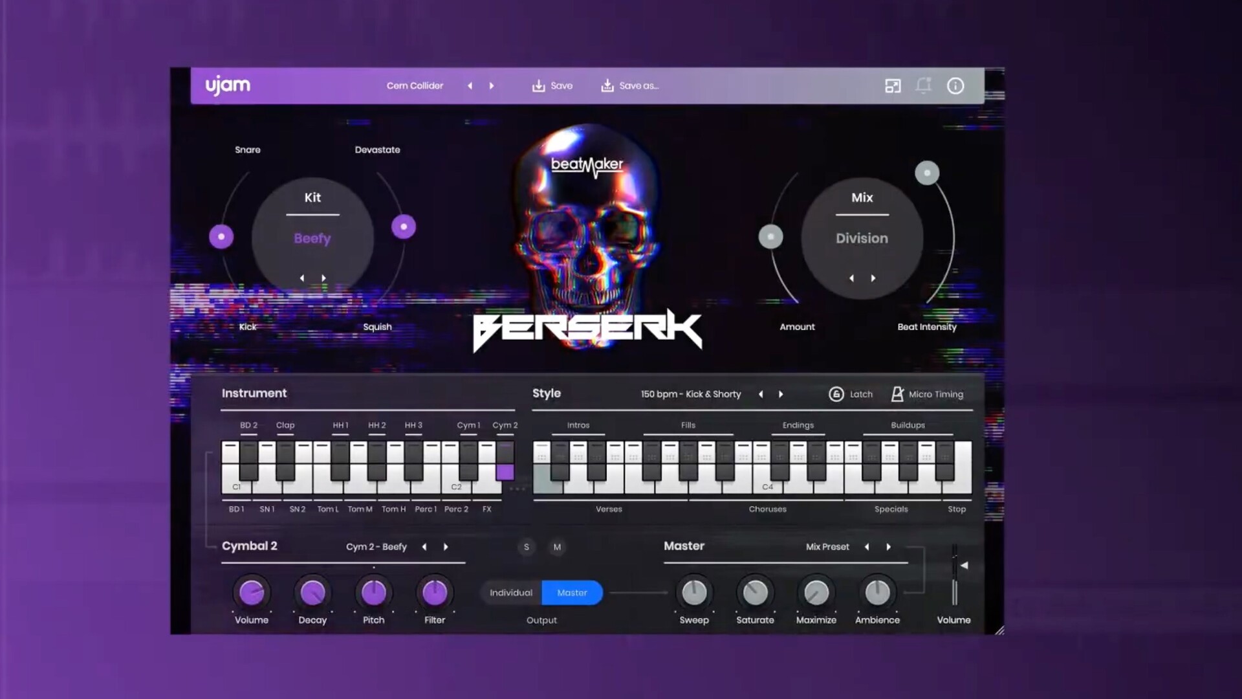Switch output to Individual
Viewport: 1242px width, 699px height.
(x=511, y=593)
